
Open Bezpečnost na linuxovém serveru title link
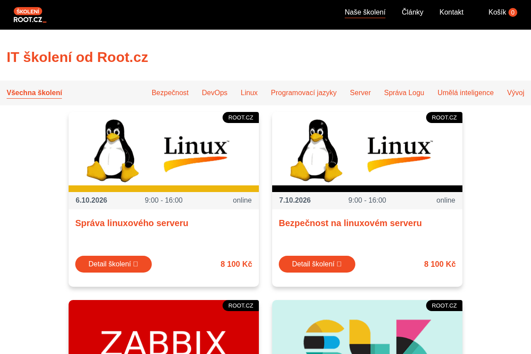click(350, 223)
